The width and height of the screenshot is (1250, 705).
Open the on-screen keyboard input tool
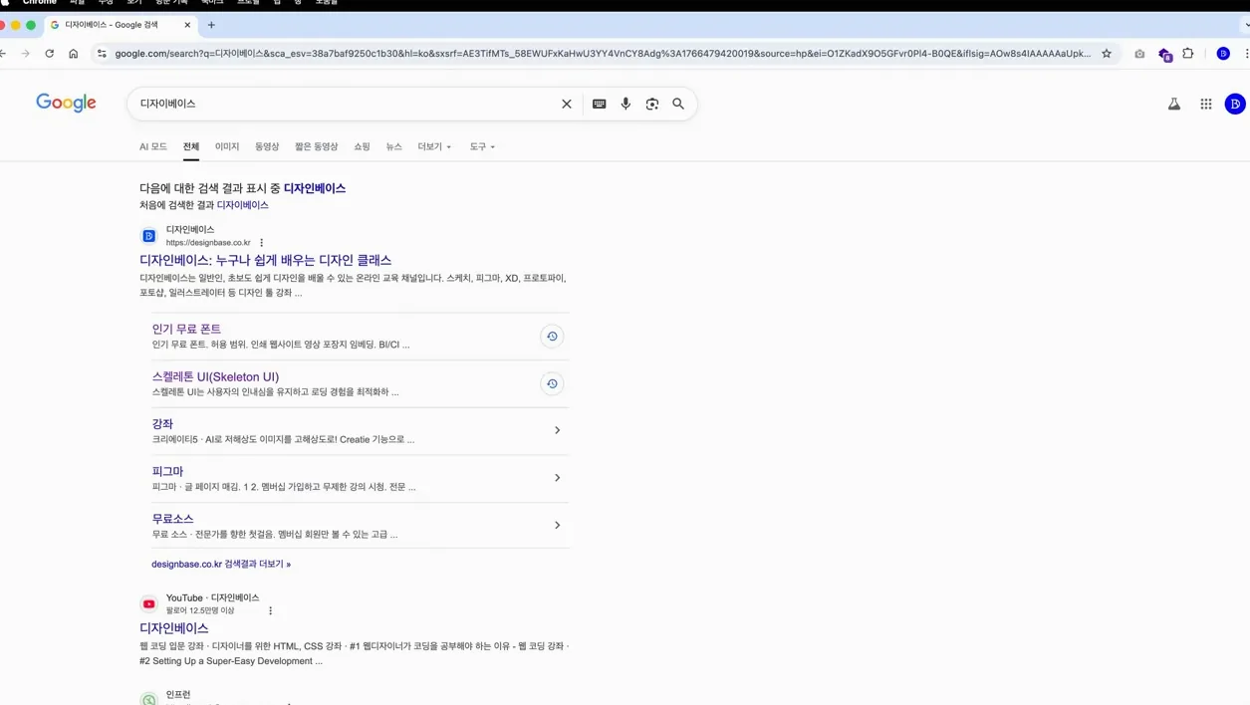point(599,104)
